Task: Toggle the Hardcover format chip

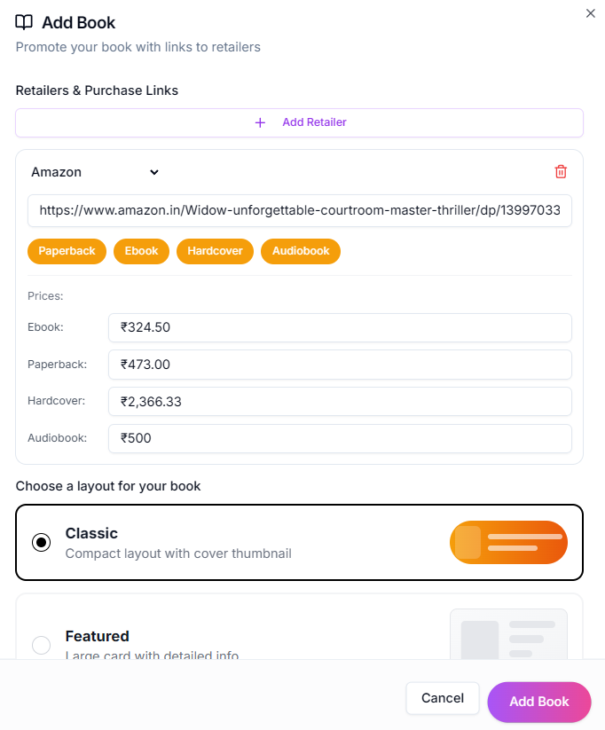Action: pos(216,251)
